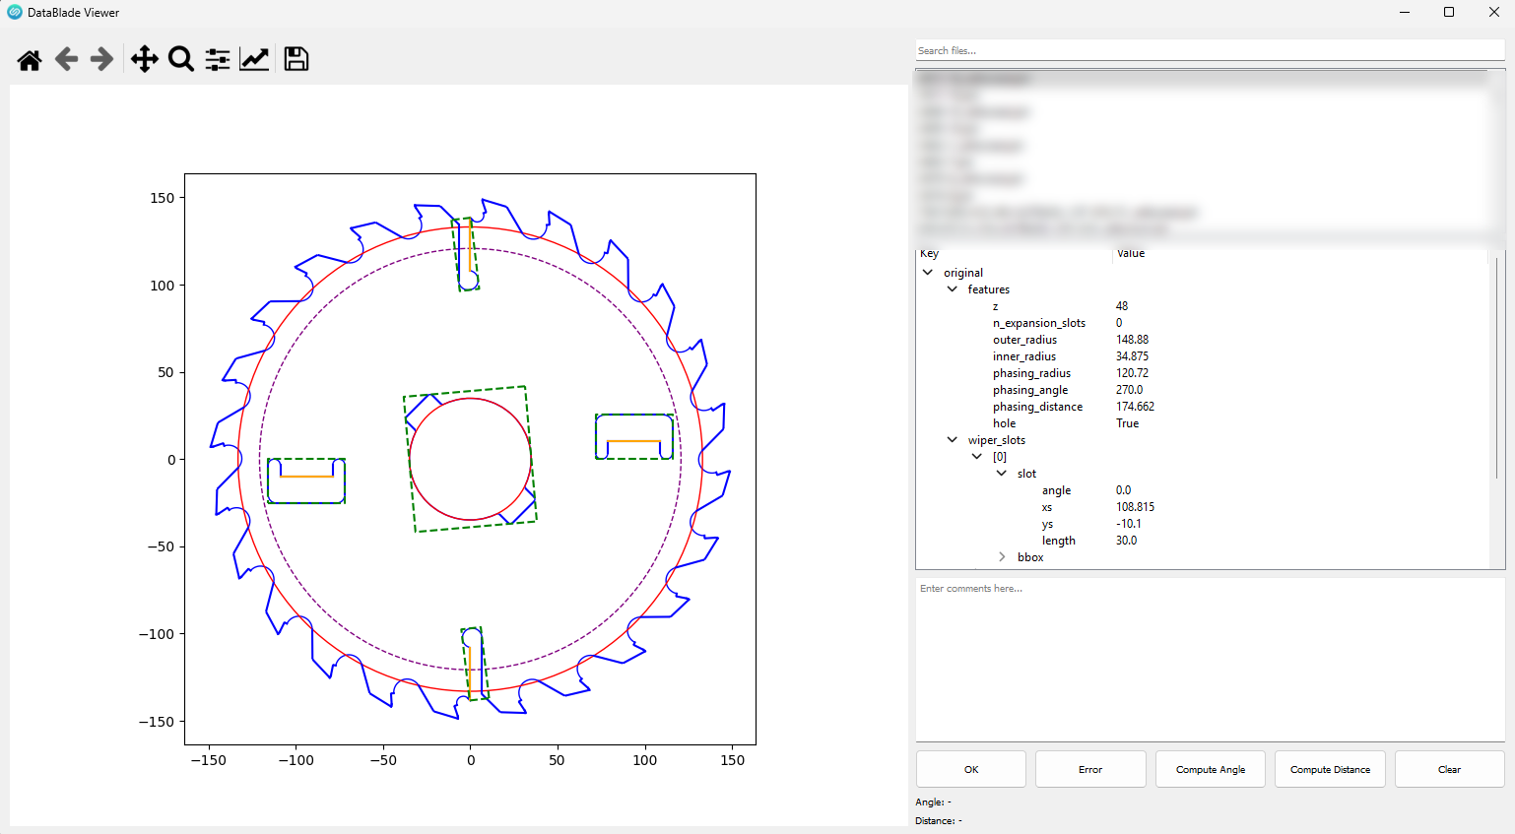Collapse the original tree node
Image resolution: width=1515 pixels, height=834 pixels.
tap(928, 273)
